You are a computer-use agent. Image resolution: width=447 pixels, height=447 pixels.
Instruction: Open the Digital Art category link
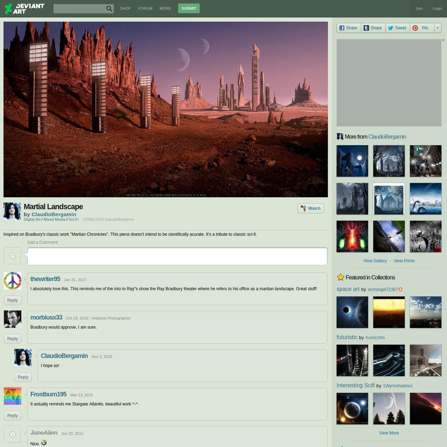click(32, 219)
